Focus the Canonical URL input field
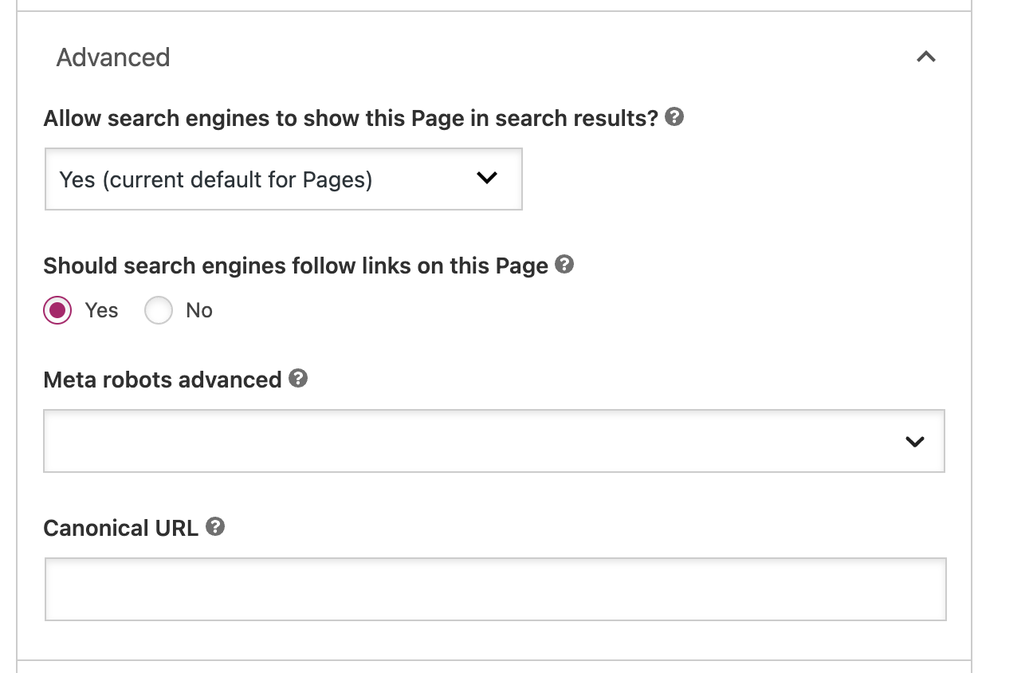The height and width of the screenshot is (673, 1033). coord(495,589)
